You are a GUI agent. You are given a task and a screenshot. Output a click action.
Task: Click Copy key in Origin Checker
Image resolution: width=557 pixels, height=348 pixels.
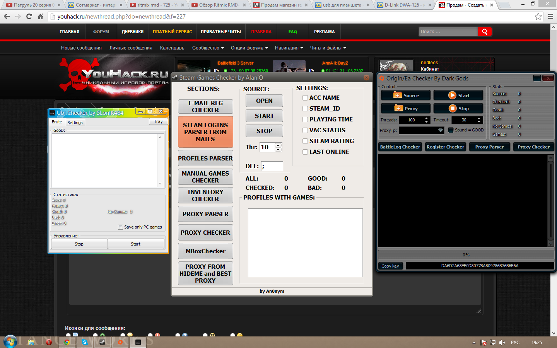[390, 266]
